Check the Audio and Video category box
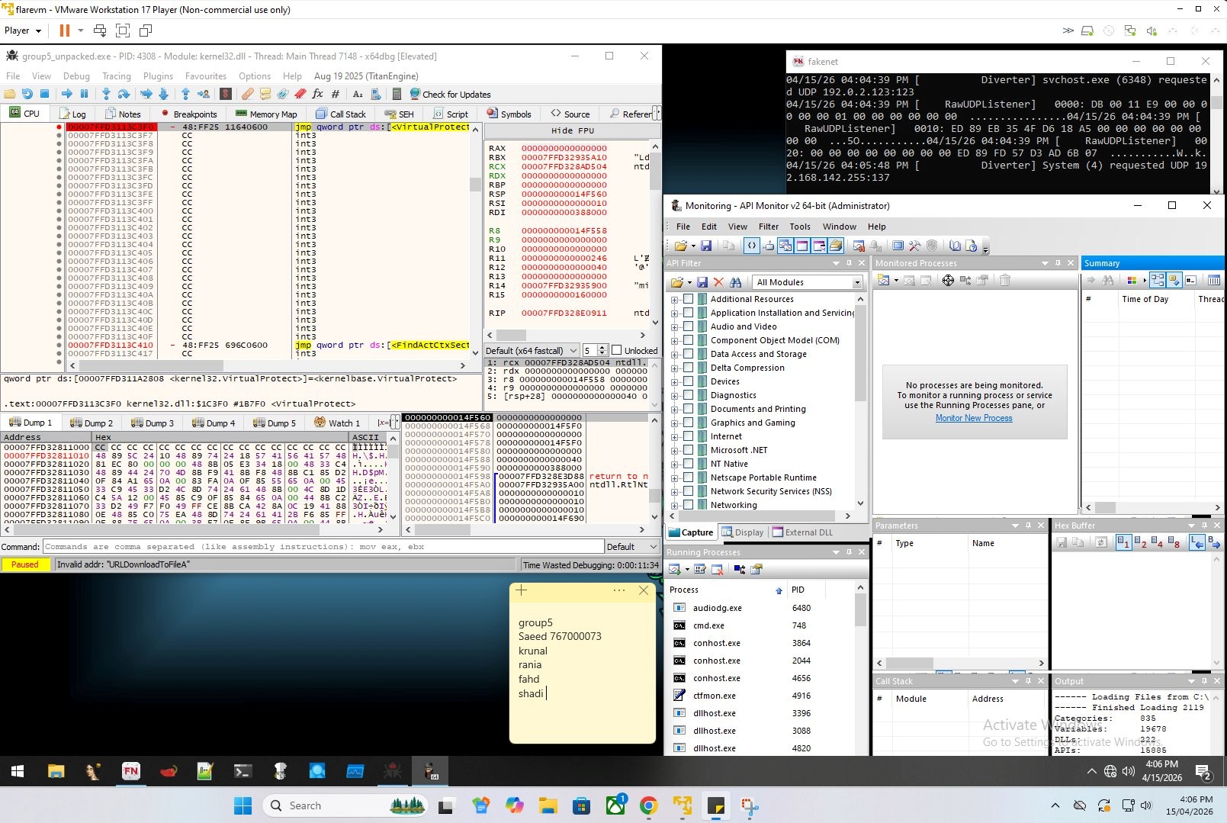 click(x=689, y=326)
